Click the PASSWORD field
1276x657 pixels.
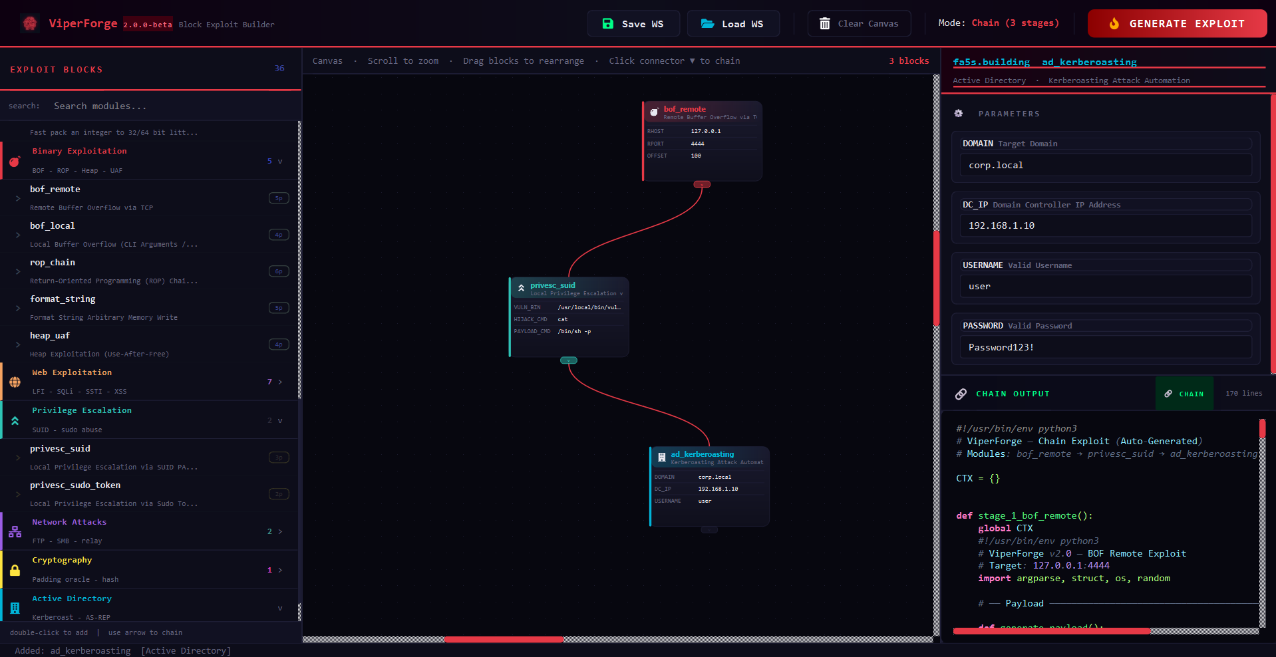[1106, 347]
